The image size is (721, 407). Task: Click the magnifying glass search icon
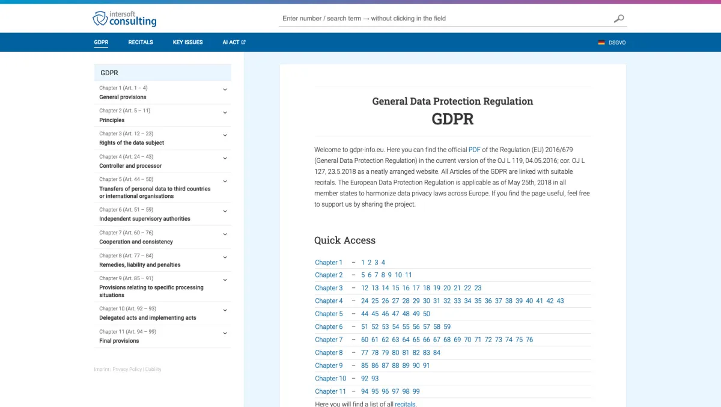618,19
